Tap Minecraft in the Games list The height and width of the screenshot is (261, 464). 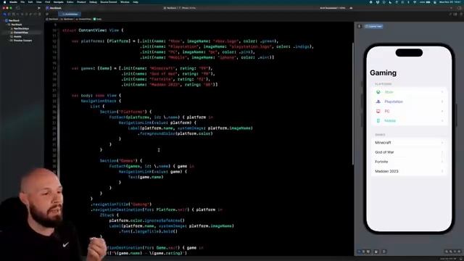(x=409, y=143)
